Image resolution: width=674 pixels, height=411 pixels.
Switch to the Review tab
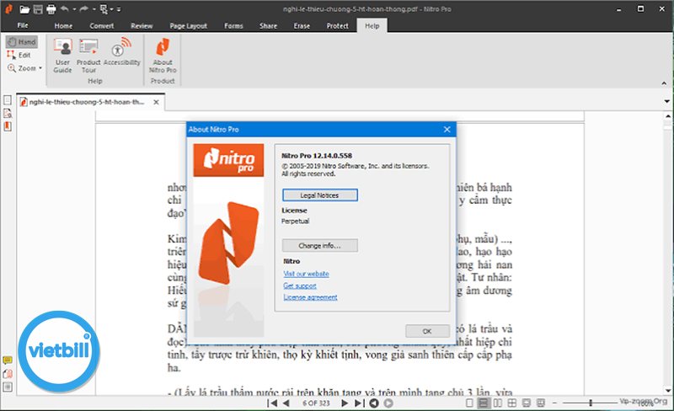pos(142,26)
